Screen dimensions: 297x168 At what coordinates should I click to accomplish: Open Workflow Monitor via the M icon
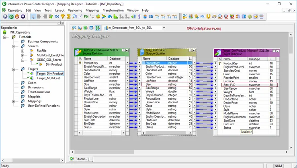point(23,16)
